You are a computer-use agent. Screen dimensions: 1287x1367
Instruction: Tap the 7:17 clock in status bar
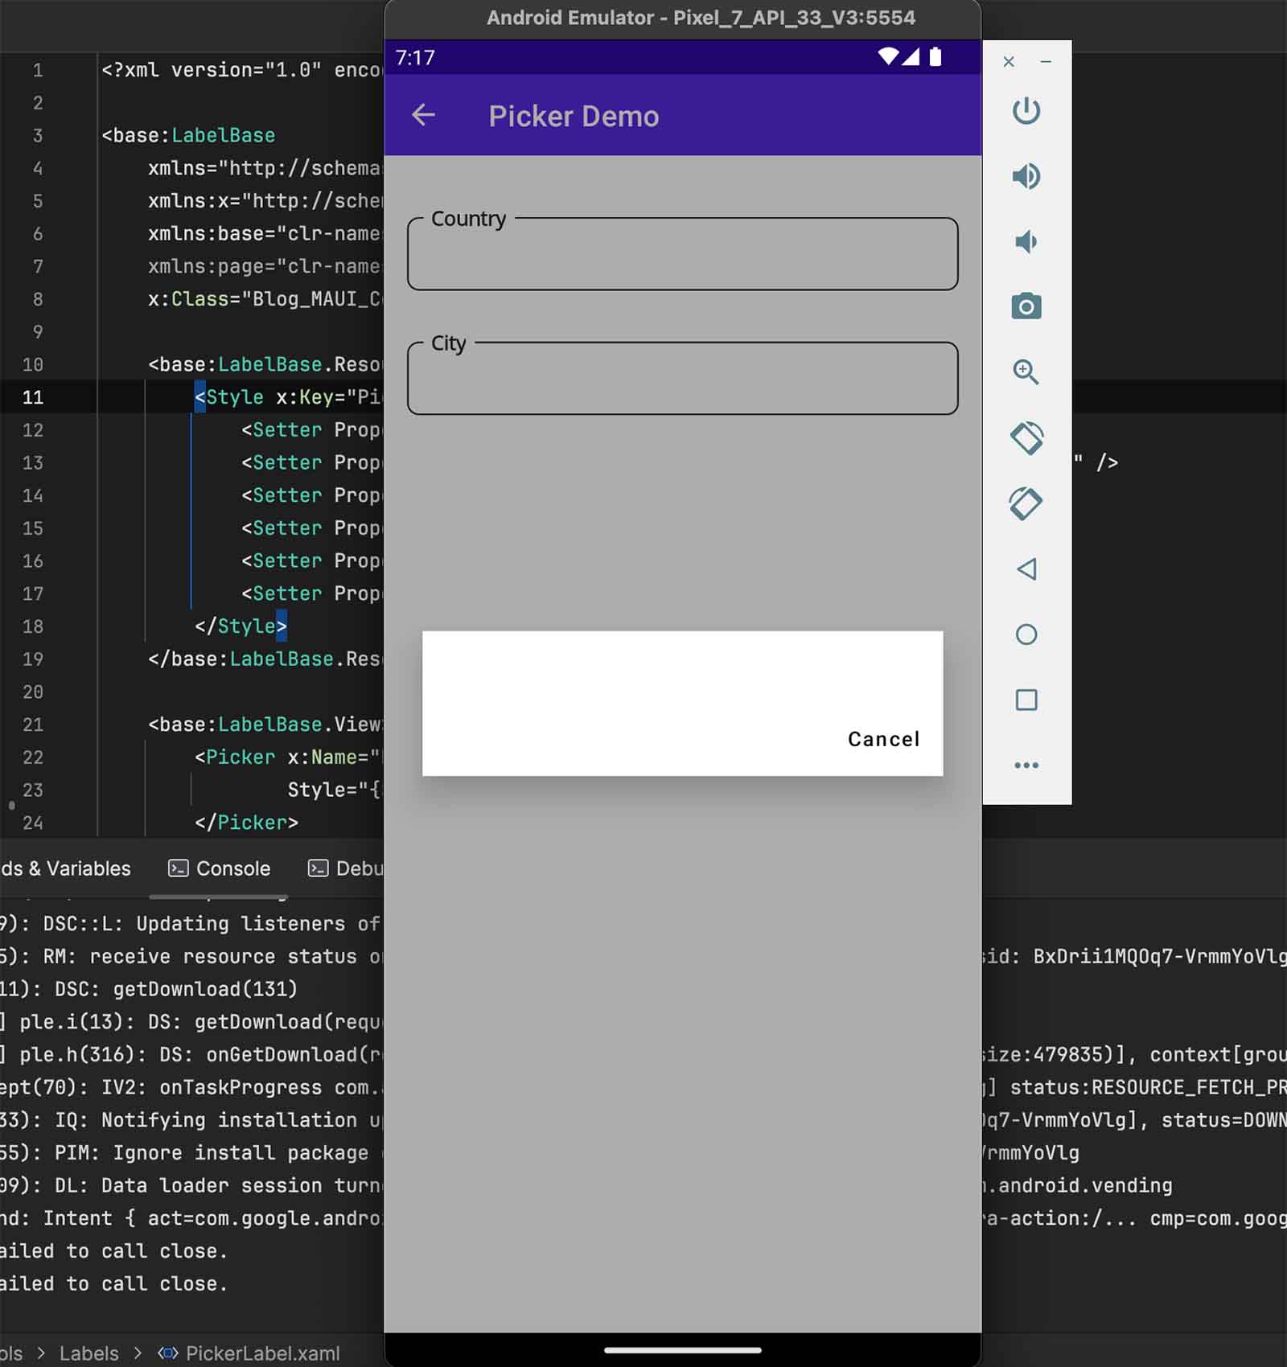coord(415,58)
